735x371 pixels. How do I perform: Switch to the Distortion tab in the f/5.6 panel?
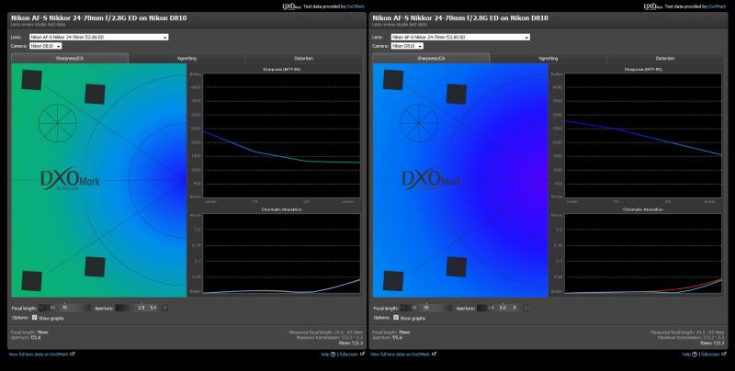pyautogui.click(x=664, y=58)
